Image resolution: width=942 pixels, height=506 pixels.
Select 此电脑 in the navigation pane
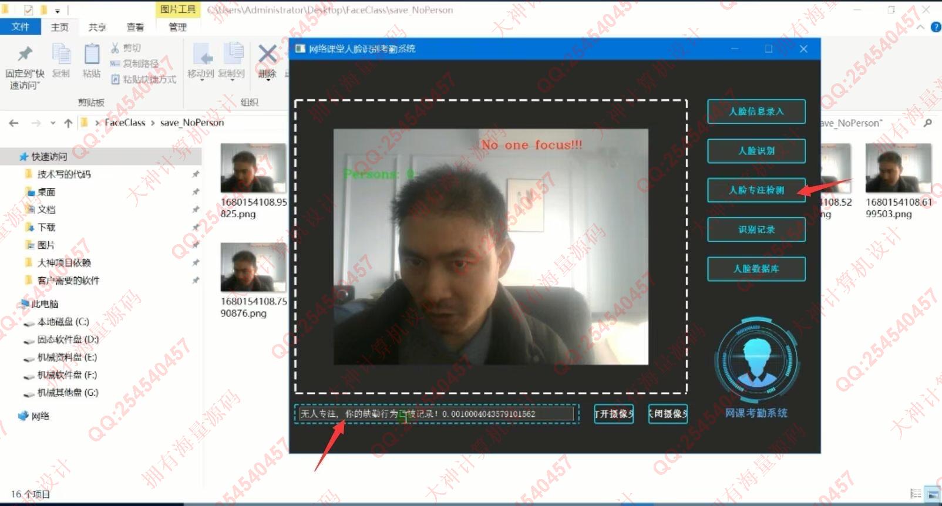[x=39, y=303]
